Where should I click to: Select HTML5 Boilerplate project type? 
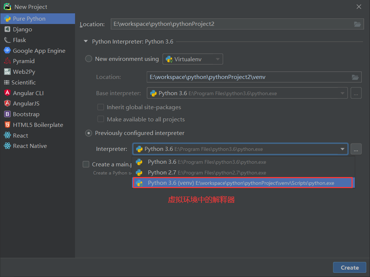click(x=38, y=125)
